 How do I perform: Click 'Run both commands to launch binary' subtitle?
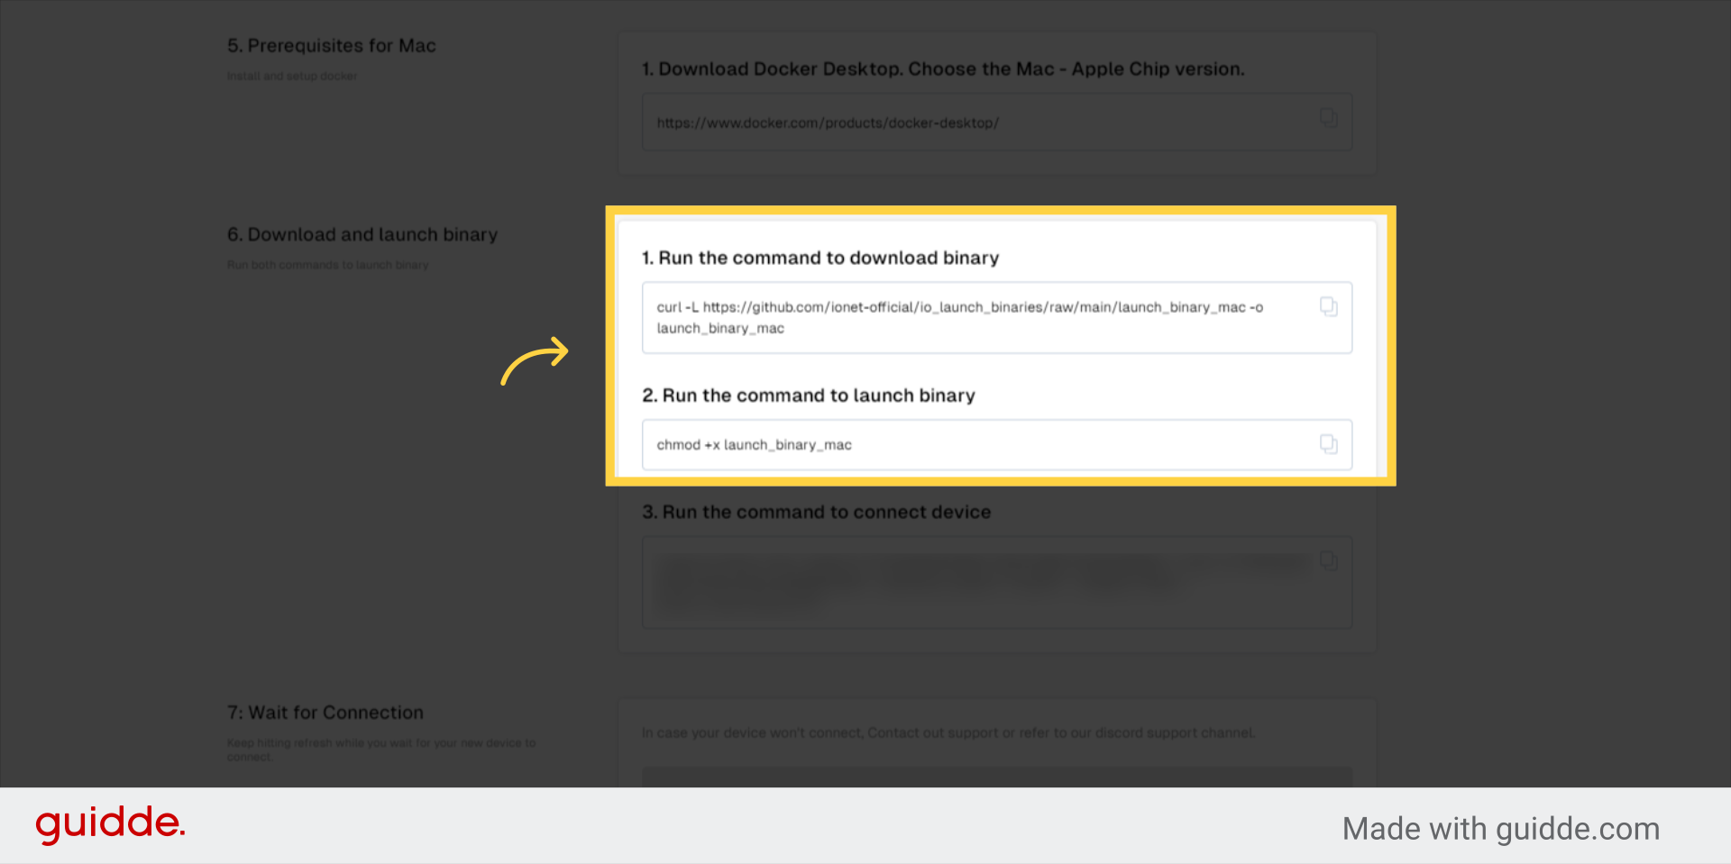tap(328, 265)
